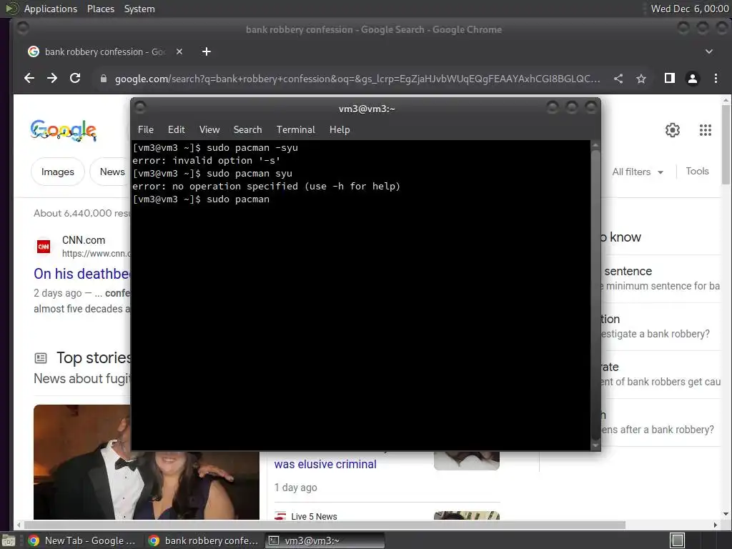
Task: Expand the All filters dropdown
Action: (x=637, y=172)
